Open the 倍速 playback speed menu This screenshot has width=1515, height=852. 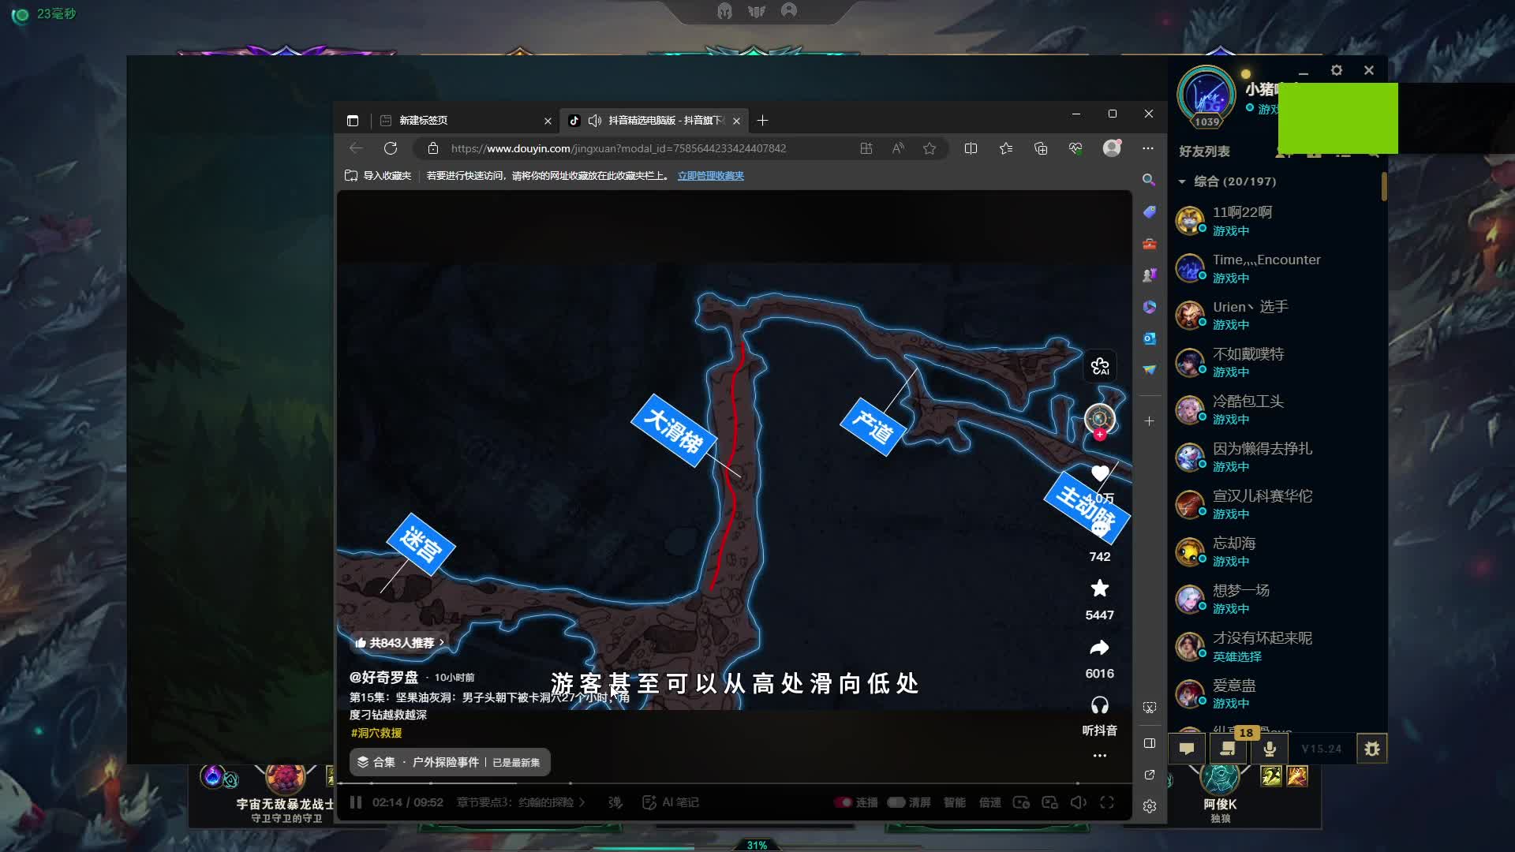989,802
